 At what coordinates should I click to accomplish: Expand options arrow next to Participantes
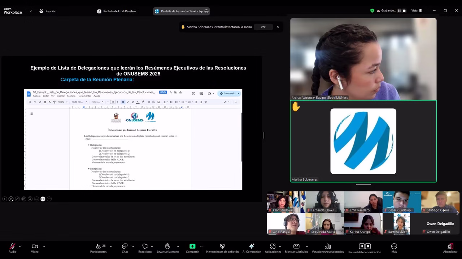(111, 246)
